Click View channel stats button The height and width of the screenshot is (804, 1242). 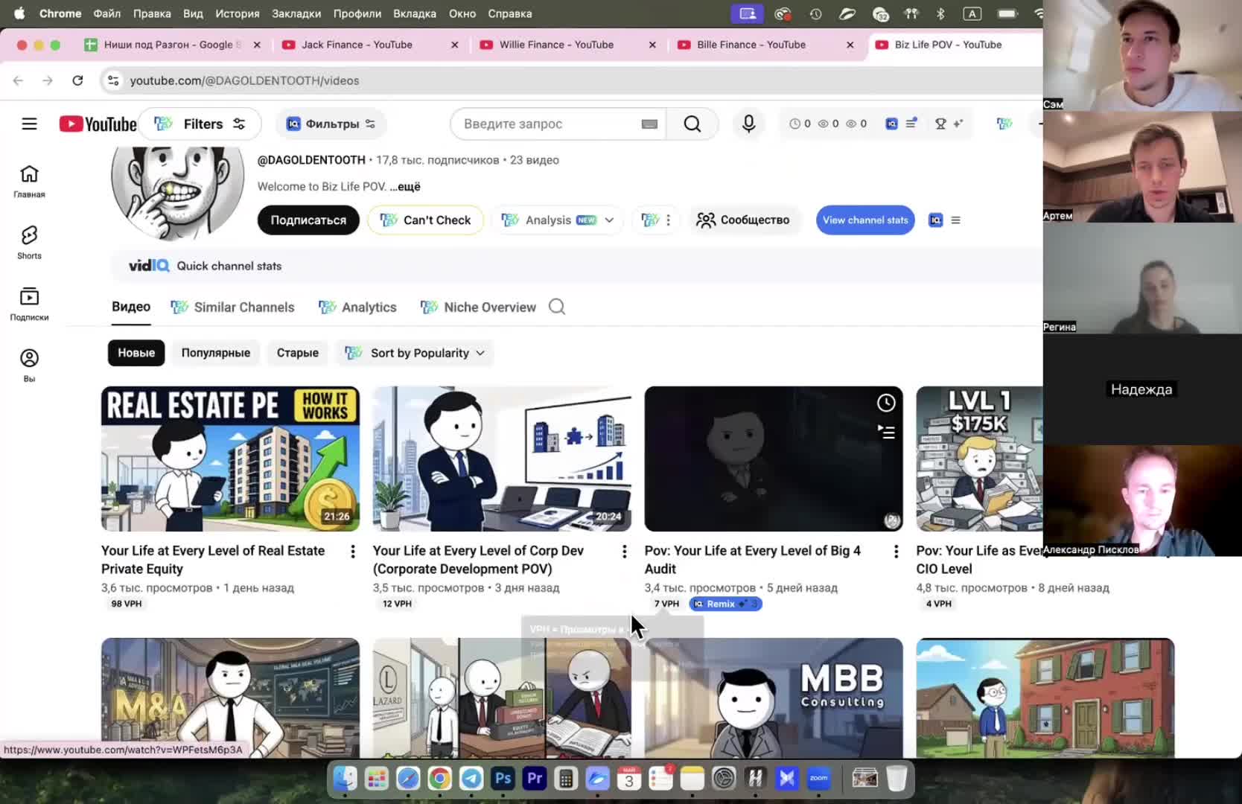click(865, 220)
